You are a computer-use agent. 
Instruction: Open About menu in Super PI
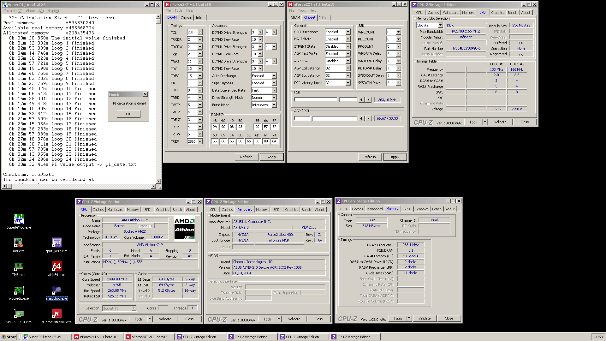tap(35, 11)
